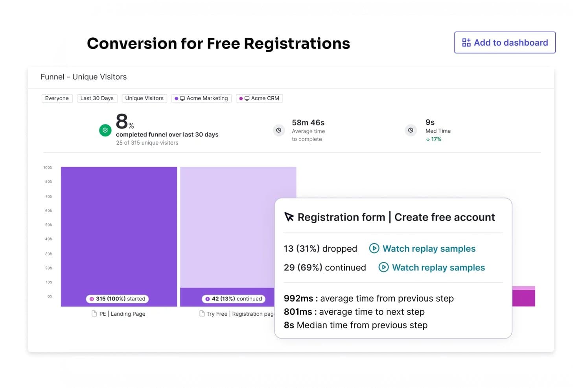Click the clock icon beside Med Time

coord(411,130)
